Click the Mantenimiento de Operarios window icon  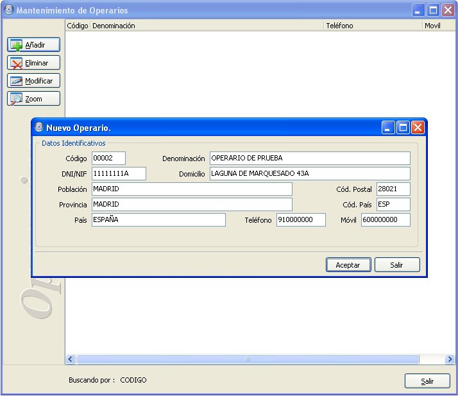(9, 10)
